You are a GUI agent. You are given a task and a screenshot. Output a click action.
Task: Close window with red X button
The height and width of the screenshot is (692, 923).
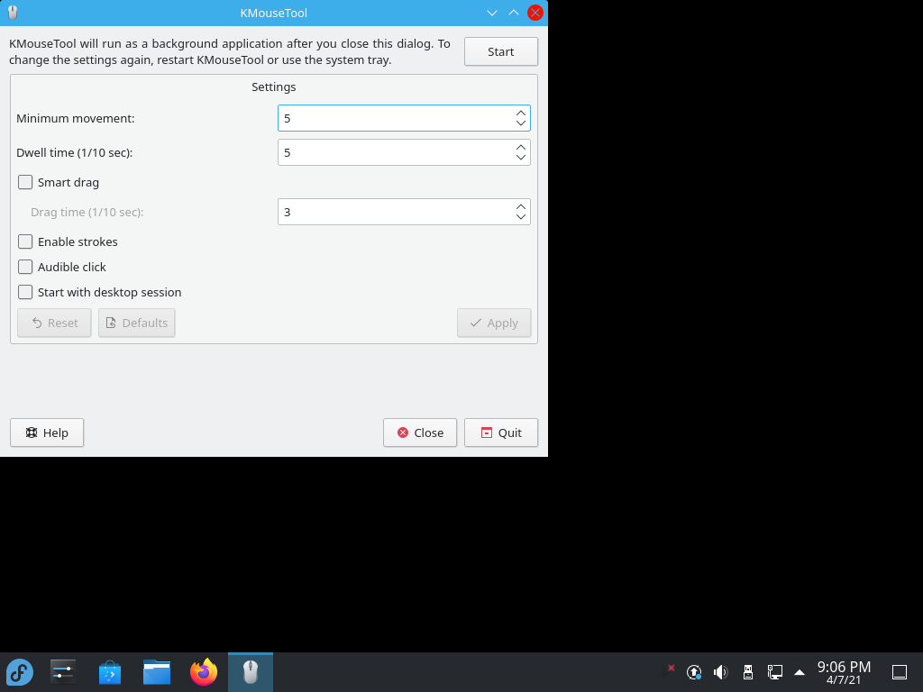pos(535,13)
